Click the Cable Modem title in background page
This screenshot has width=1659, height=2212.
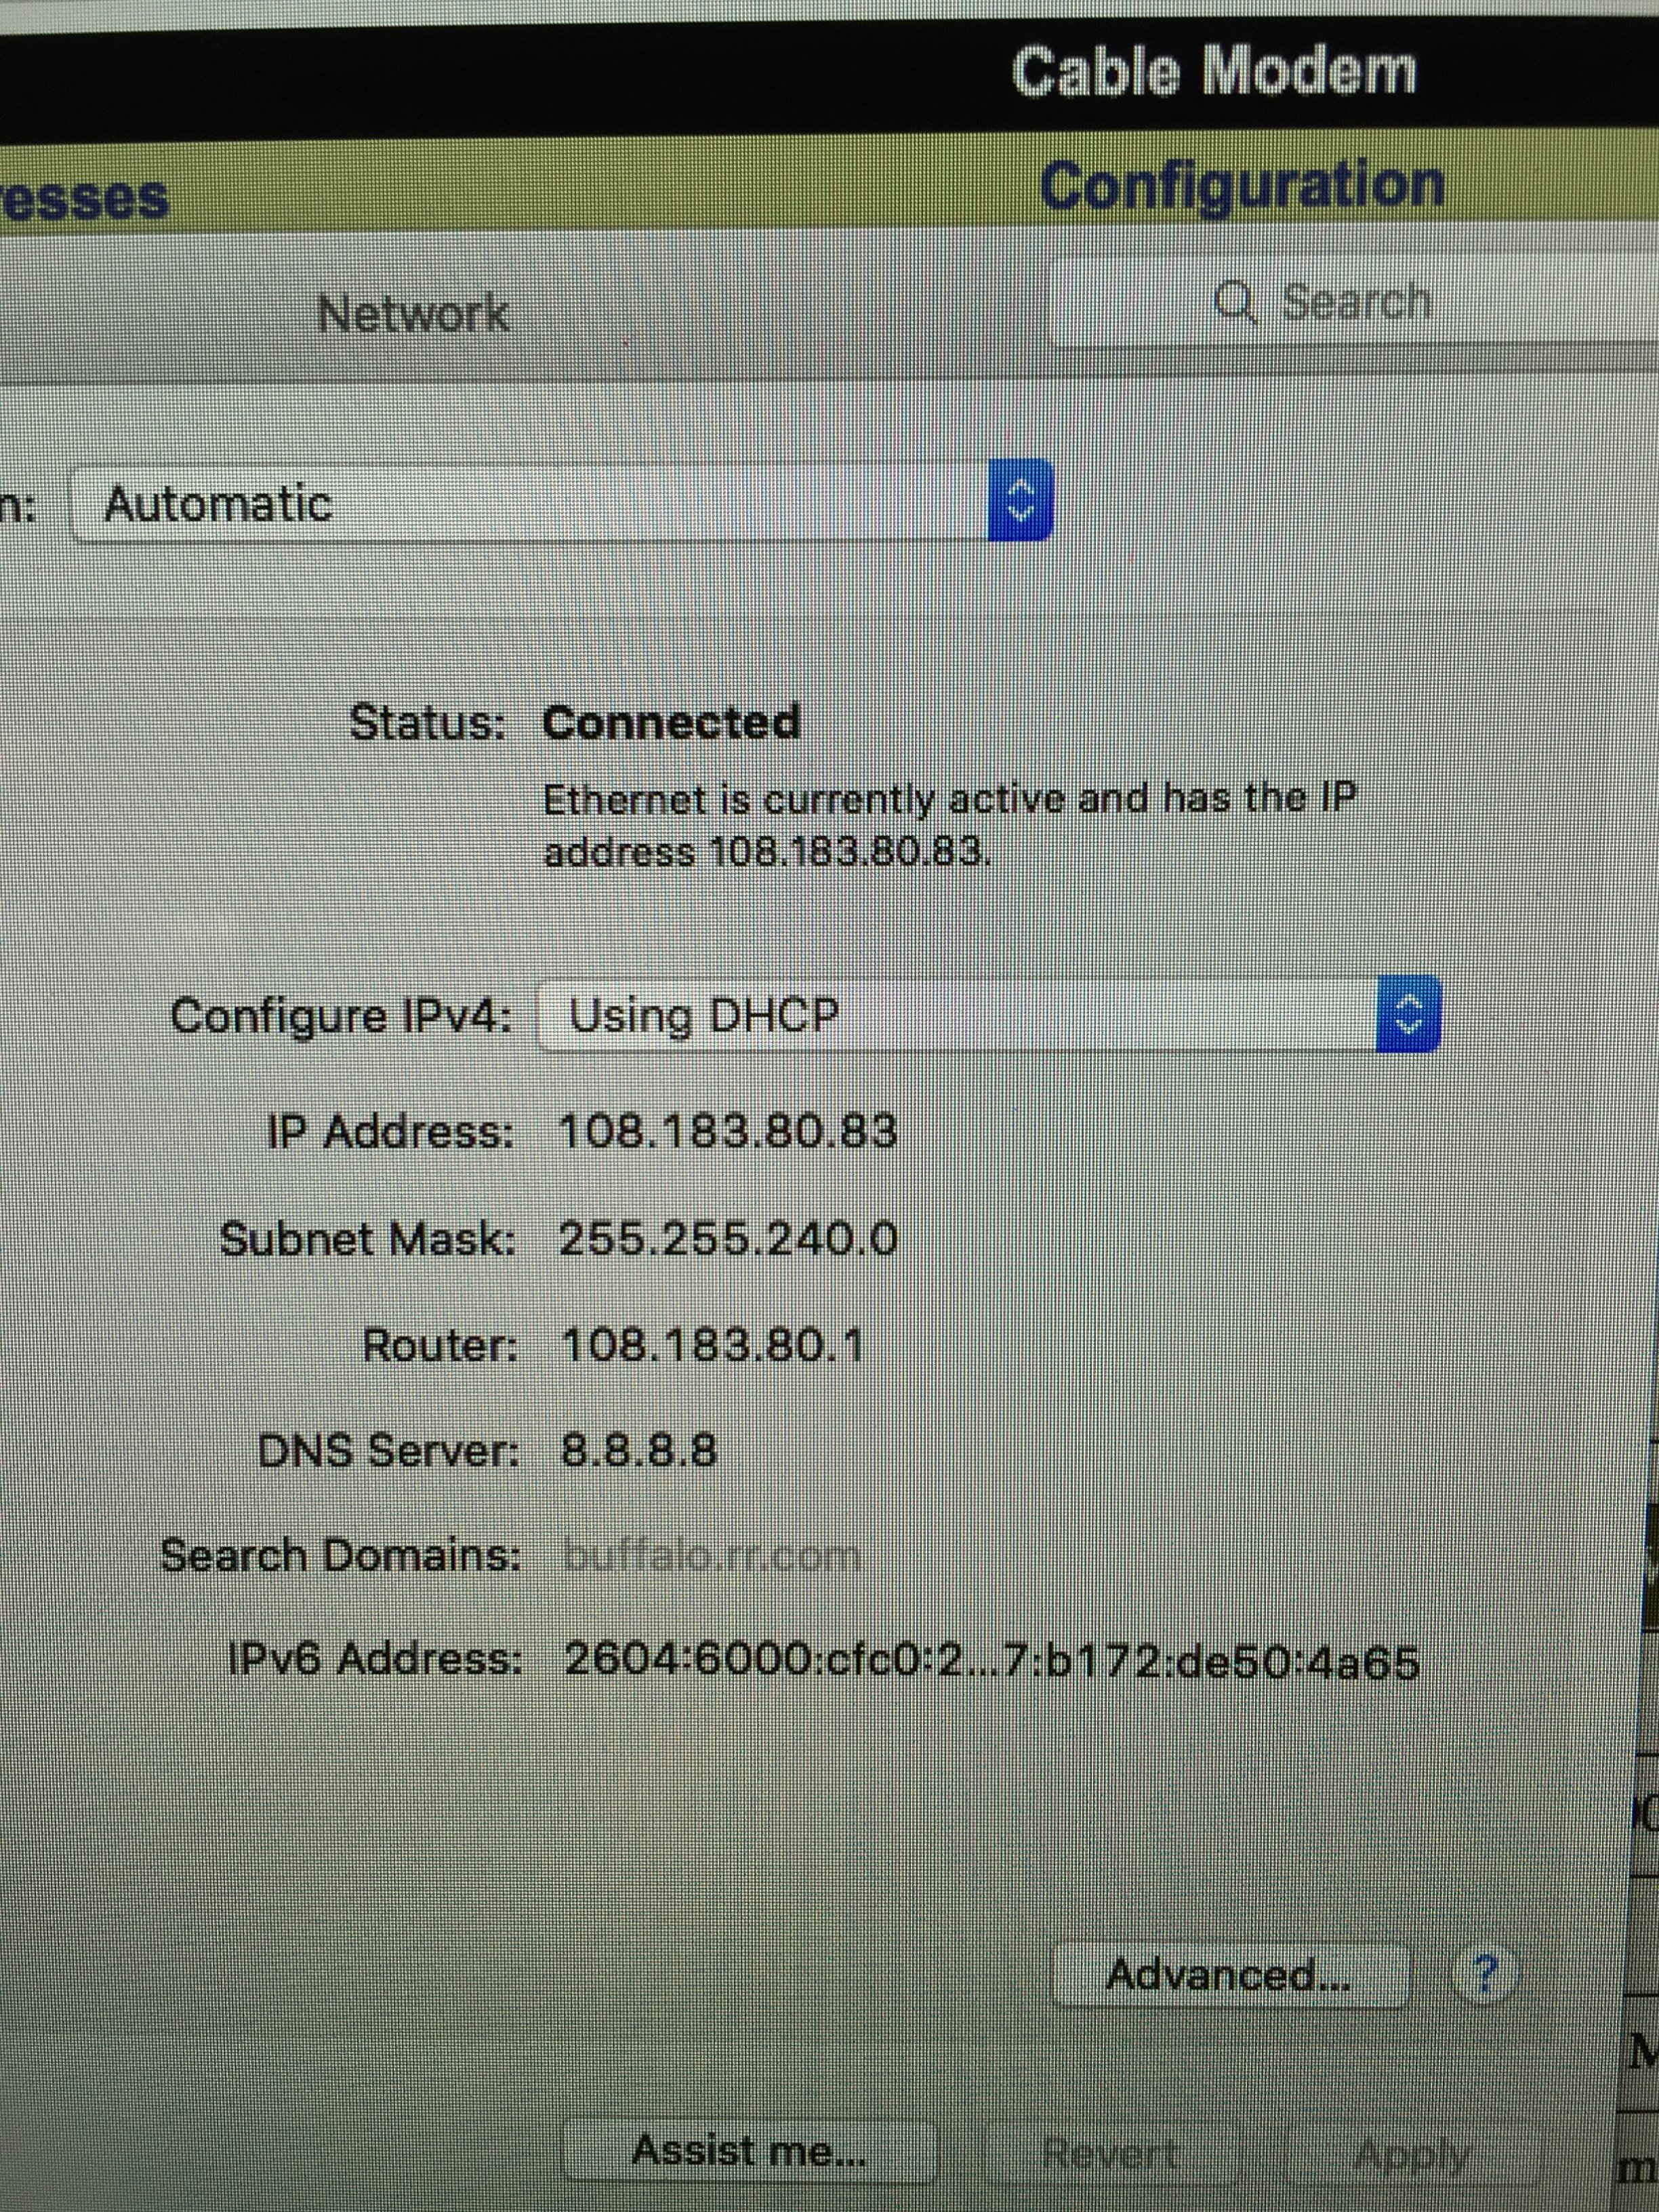tap(1214, 72)
